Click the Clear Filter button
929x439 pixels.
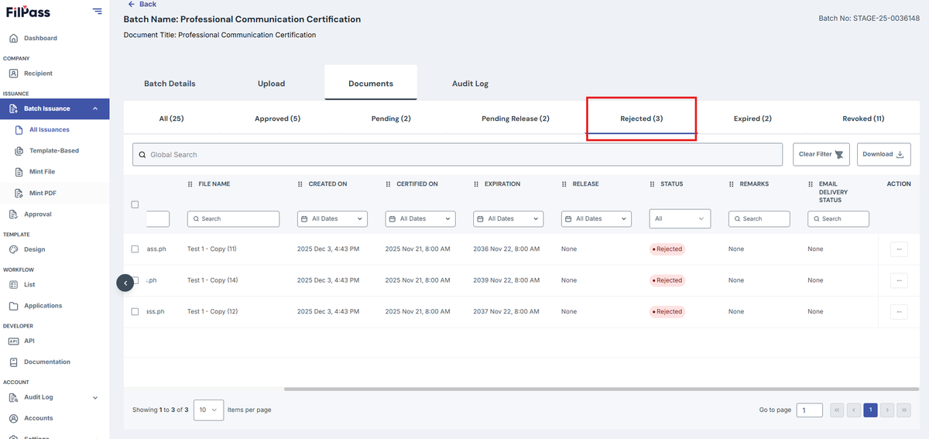(x=821, y=154)
